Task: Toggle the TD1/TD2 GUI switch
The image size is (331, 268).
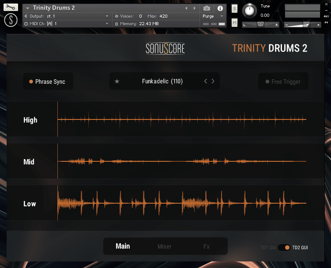Action: (284, 247)
